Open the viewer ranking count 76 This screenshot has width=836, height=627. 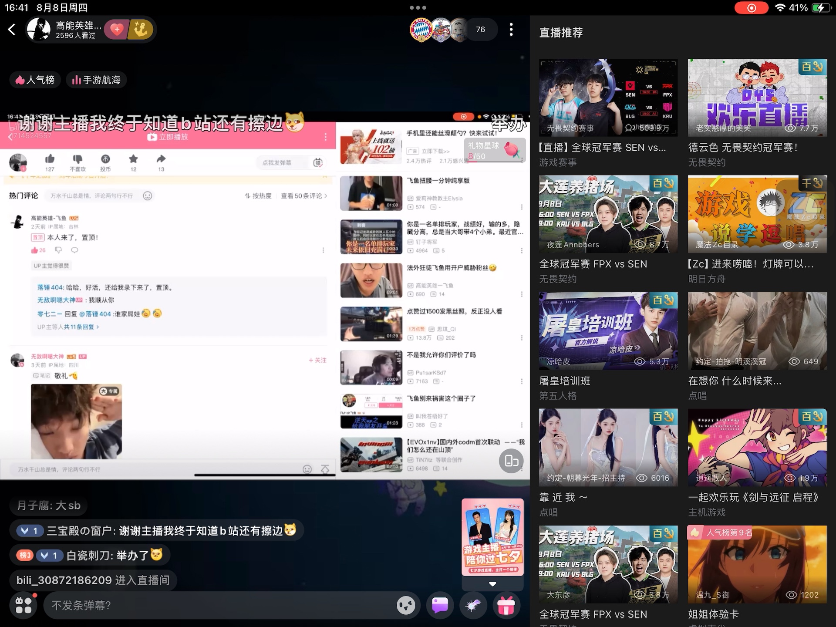pyautogui.click(x=480, y=29)
